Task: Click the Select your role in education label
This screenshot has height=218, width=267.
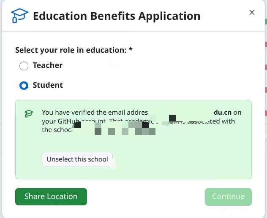Action: [71, 50]
